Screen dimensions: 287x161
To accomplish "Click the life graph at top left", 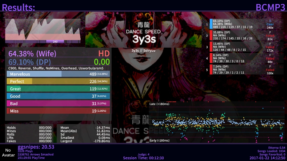I will pyautogui.click(x=43, y=29).
